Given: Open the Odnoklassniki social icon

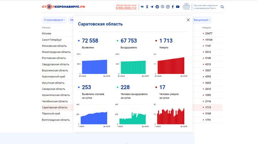Looking at the screenshot, I should click(147, 7).
